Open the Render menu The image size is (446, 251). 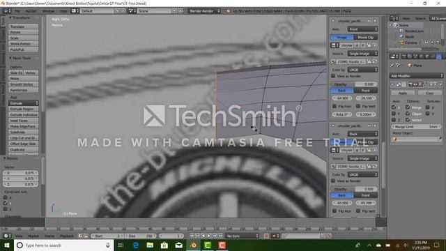coord(31,11)
